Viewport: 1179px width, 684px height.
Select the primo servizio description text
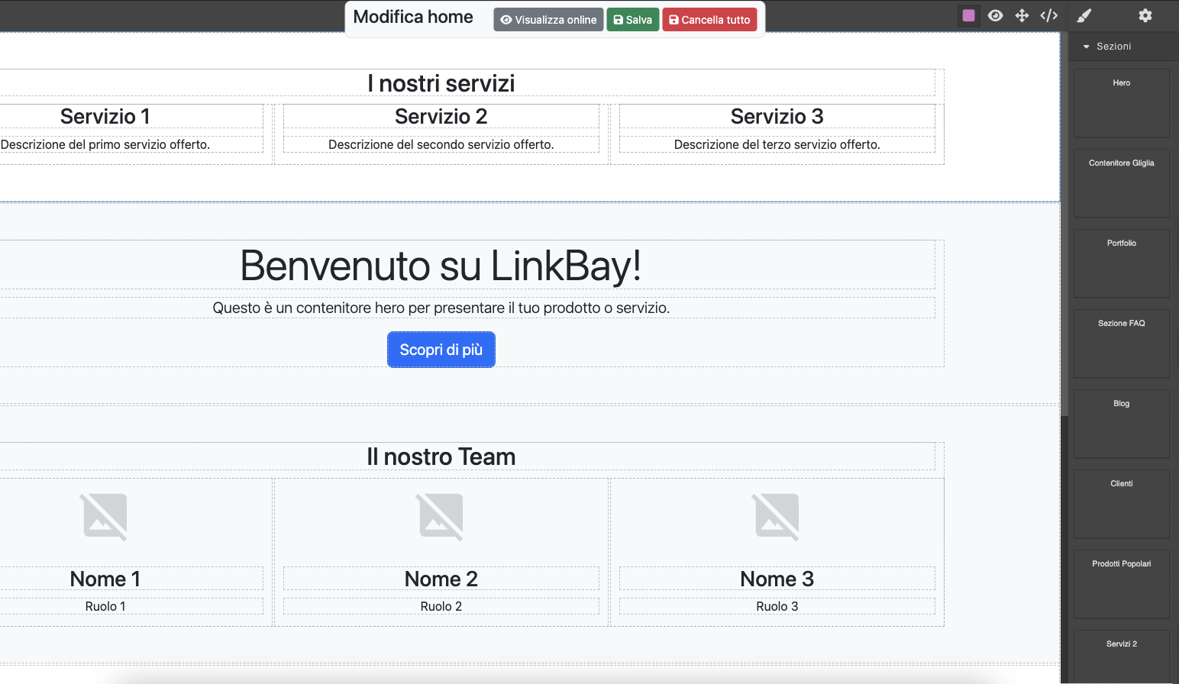pyautogui.click(x=105, y=144)
